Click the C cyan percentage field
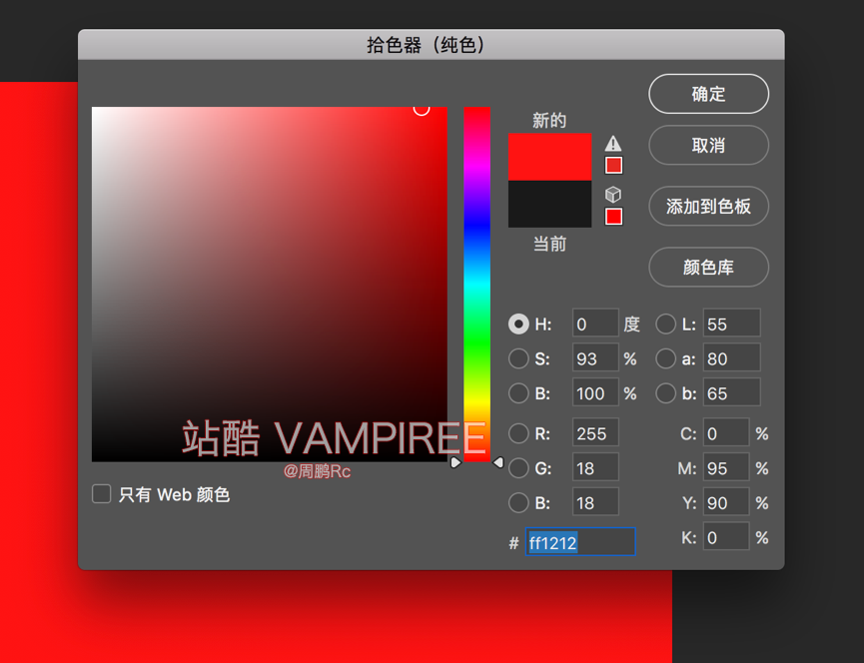Screen dimensions: 864x663 [x=726, y=432]
